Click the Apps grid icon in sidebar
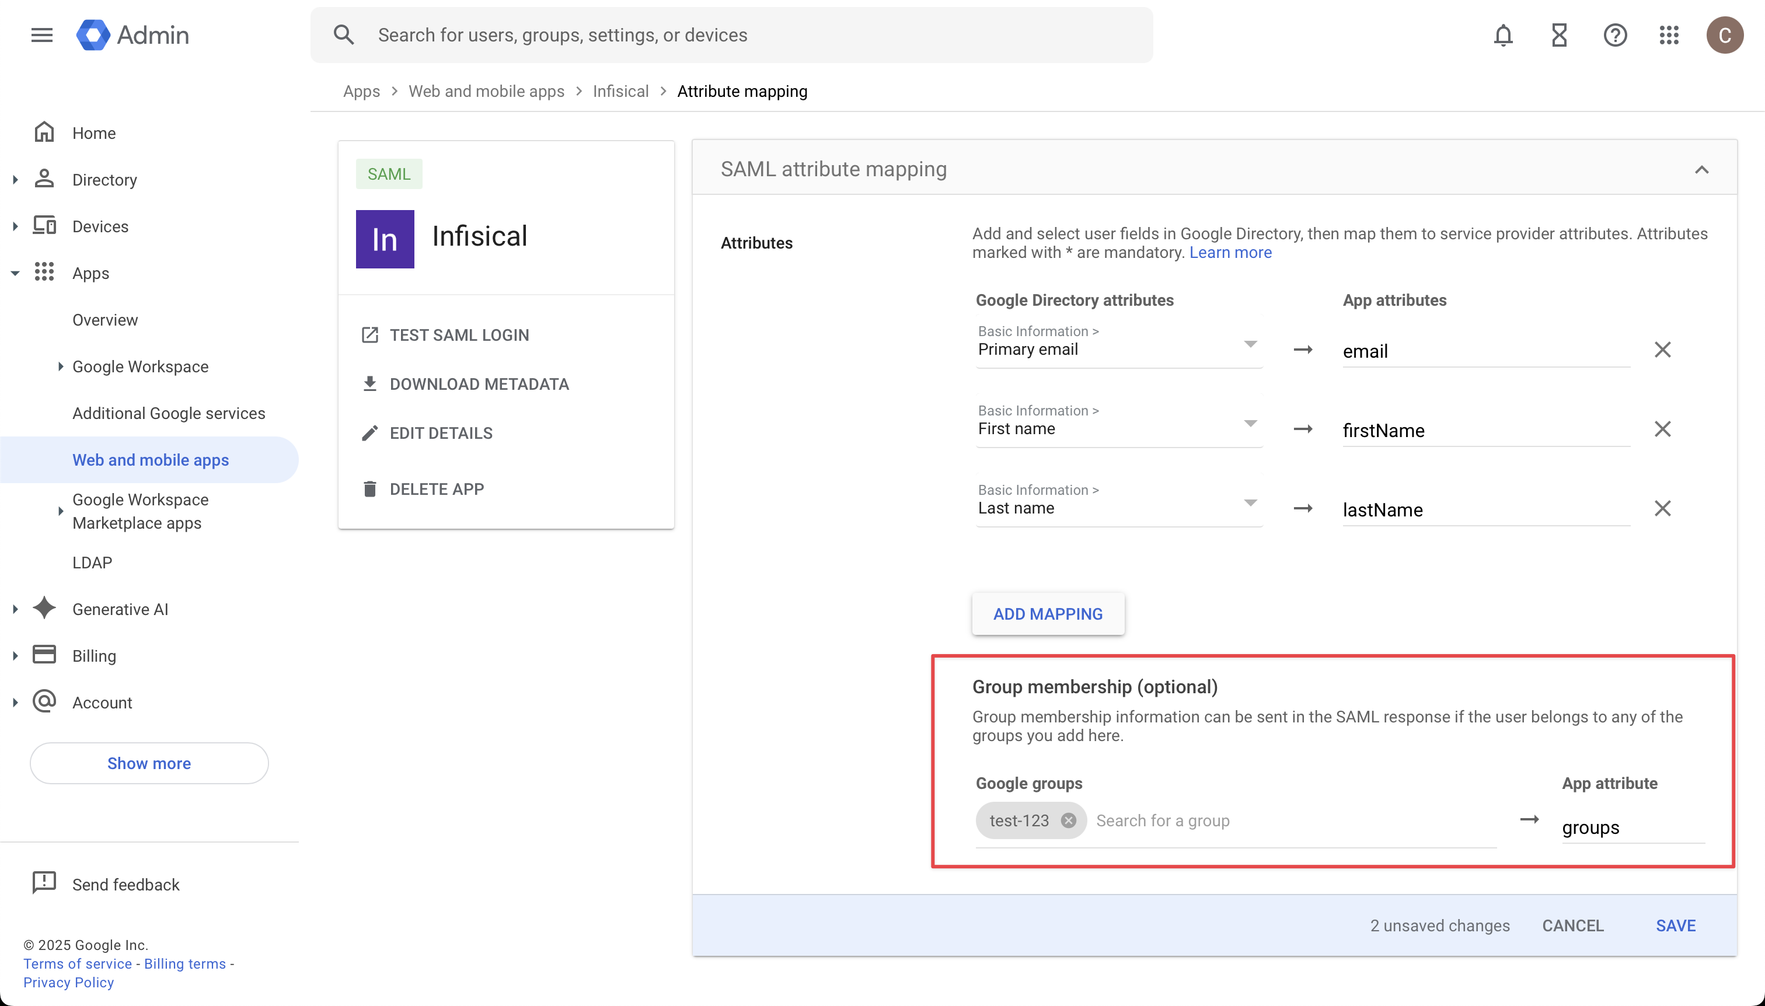Viewport: 1765px width, 1006px height. click(x=44, y=273)
